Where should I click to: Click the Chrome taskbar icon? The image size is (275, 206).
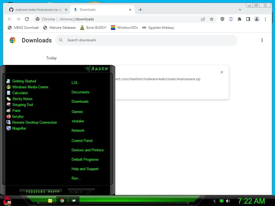click(62, 201)
